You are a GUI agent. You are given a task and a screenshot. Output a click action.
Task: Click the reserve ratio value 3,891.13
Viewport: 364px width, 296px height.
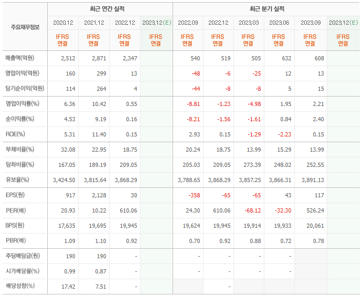tap(313, 180)
